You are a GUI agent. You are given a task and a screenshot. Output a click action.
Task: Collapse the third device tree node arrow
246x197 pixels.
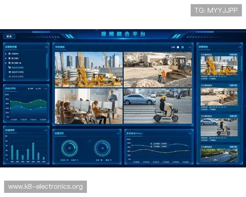(x=6, y=63)
